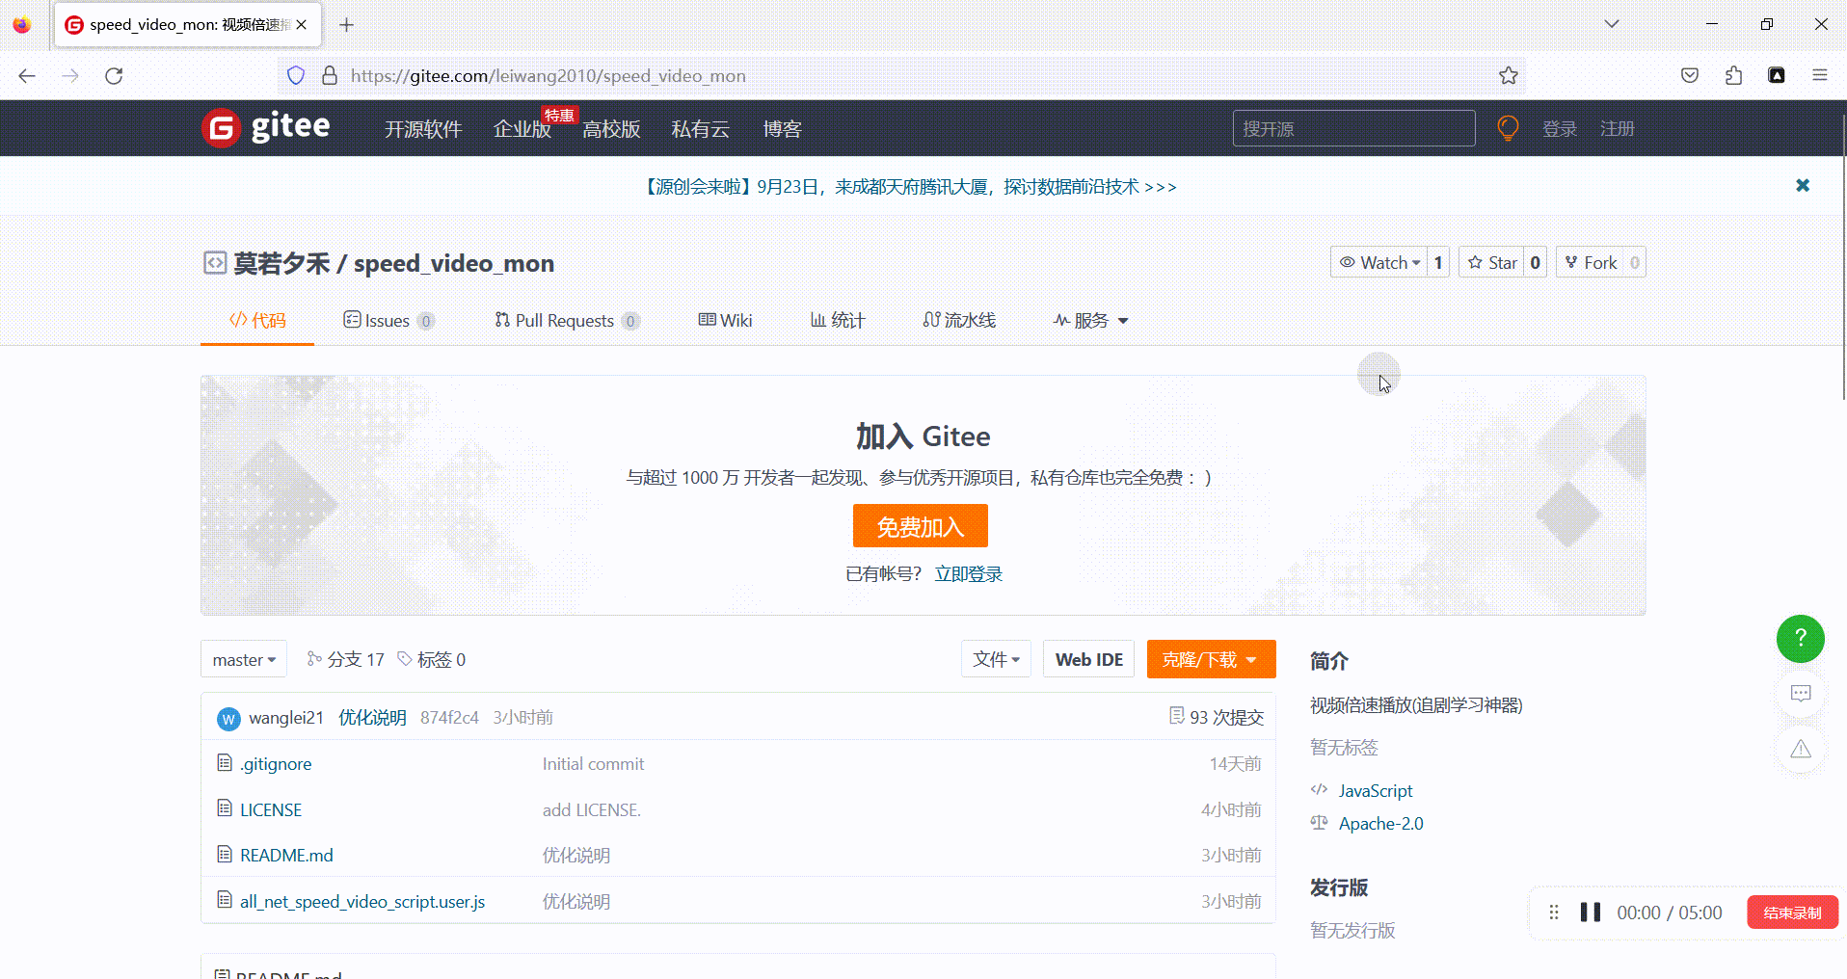Click the wanglei21 avatar icon

point(228,719)
